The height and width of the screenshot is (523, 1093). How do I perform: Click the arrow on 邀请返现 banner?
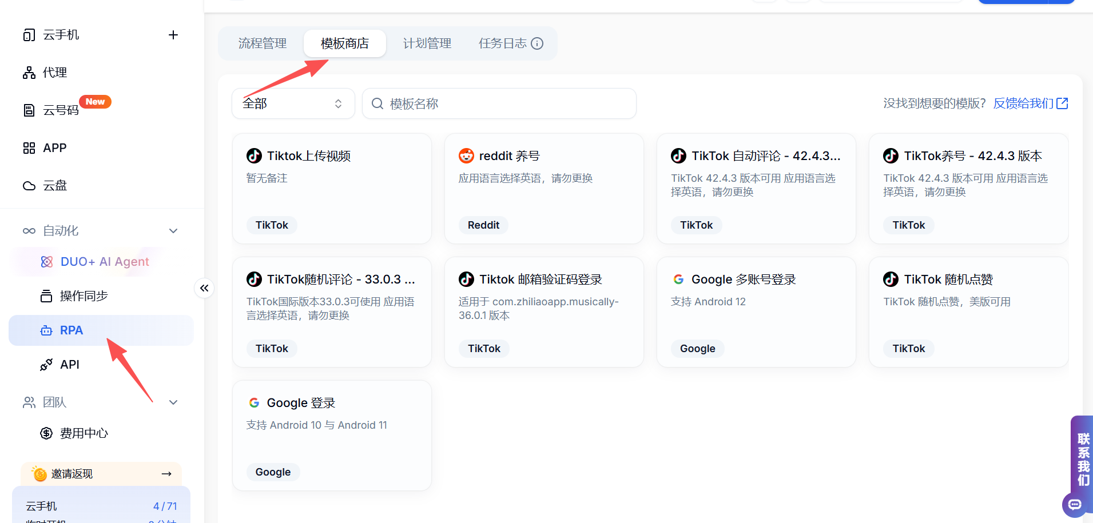[166, 474]
